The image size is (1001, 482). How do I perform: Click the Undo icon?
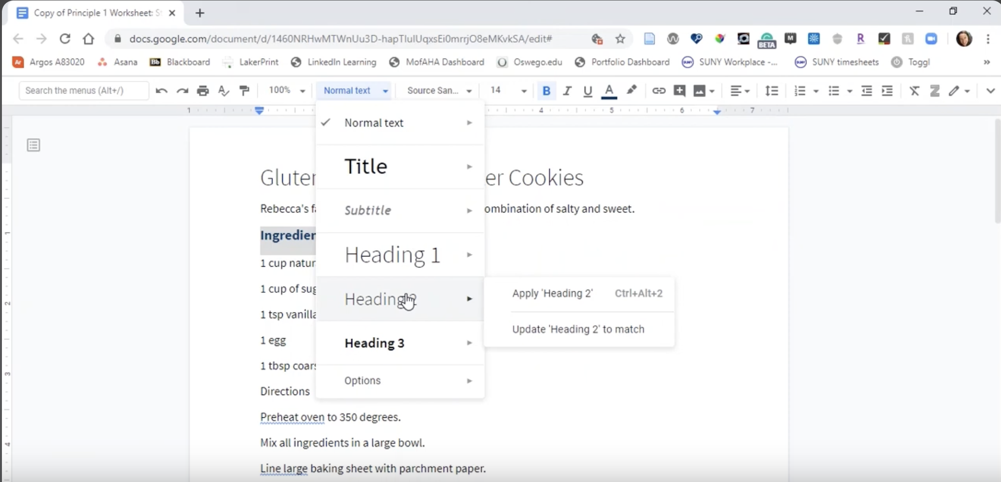[x=161, y=91]
